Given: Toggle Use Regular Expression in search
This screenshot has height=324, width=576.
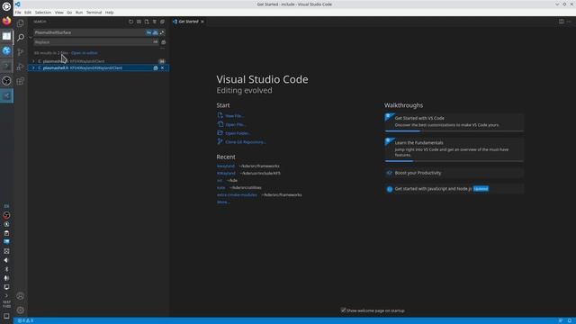Looking at the screenshot, I should click(x=162, y=32).
